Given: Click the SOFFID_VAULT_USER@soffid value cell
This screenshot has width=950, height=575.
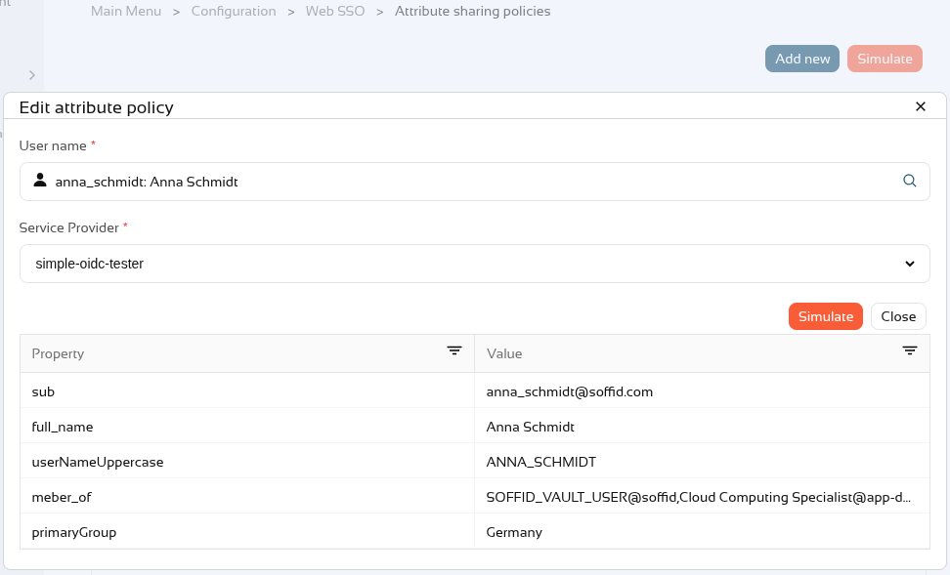Looking at the screenshot, I should pos(702,497).
